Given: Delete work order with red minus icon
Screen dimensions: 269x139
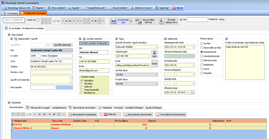Looking at the screenshot, I should 78,21.
